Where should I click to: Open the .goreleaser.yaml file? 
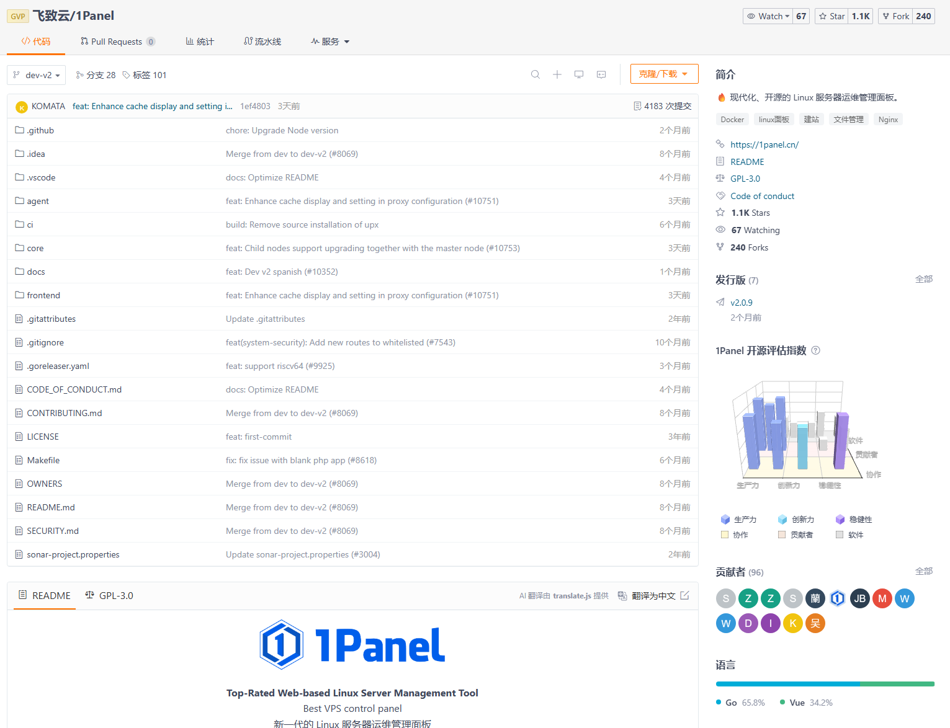(58, 366)
